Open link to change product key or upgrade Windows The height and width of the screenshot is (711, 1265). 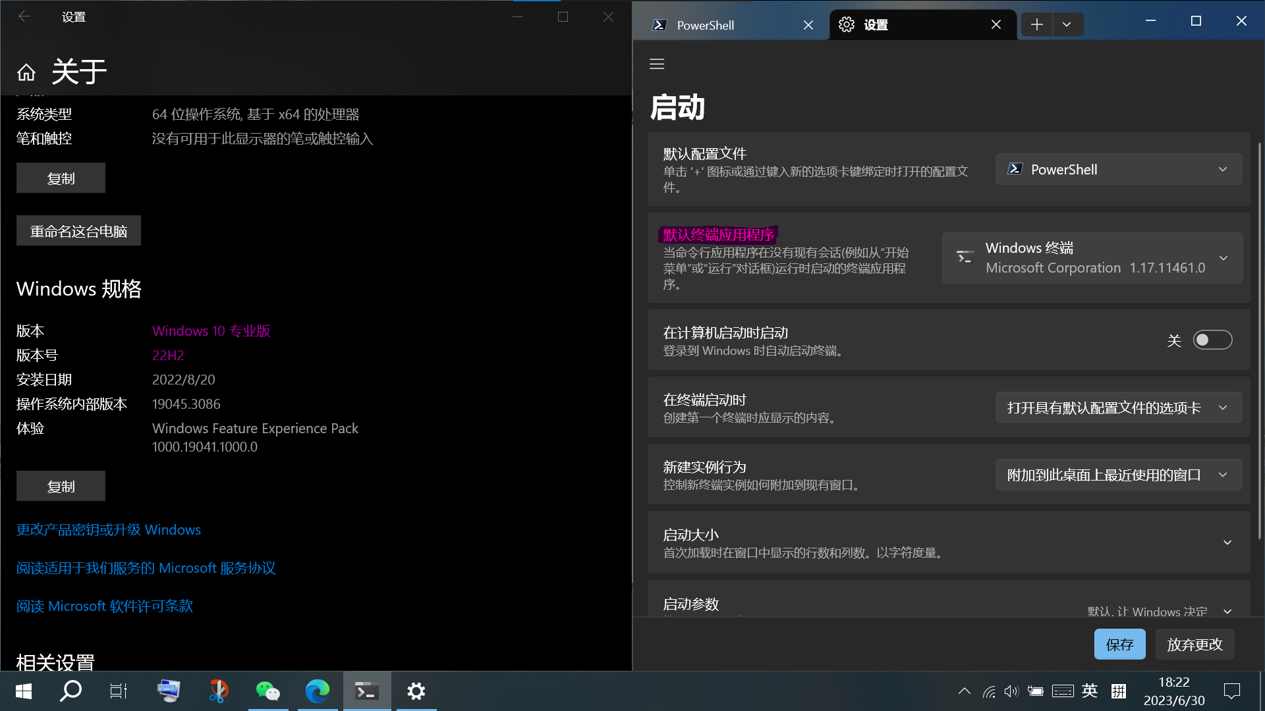tap(109, 530)
